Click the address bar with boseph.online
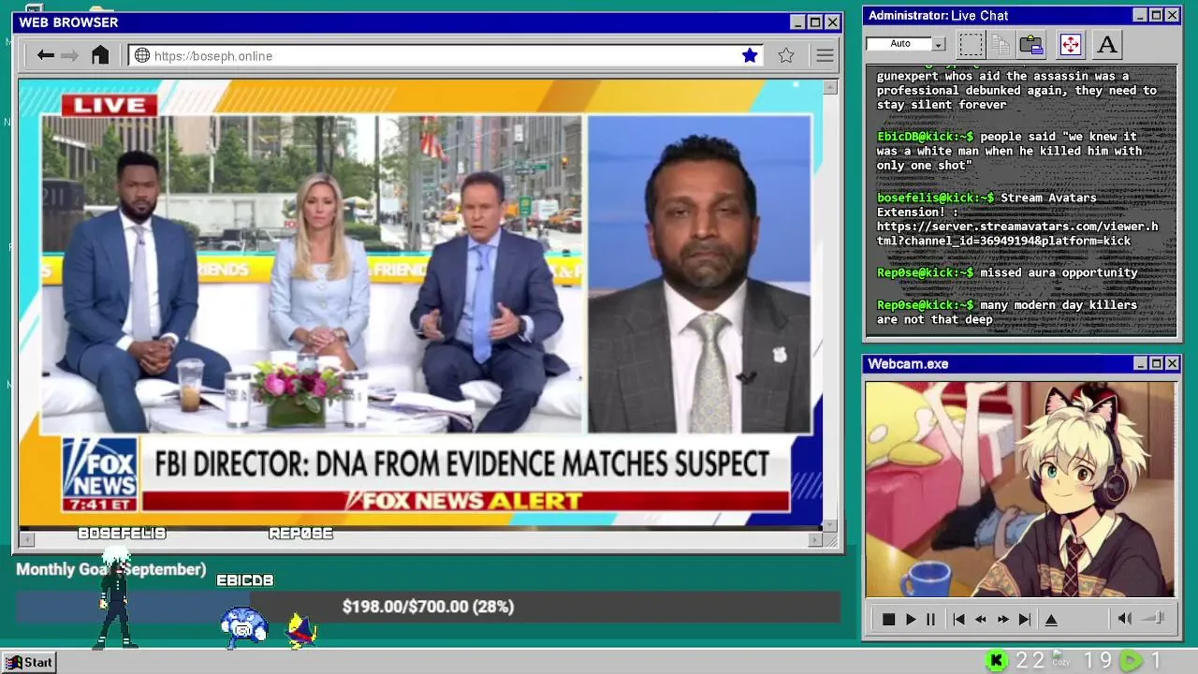 (x=446, y=55)
